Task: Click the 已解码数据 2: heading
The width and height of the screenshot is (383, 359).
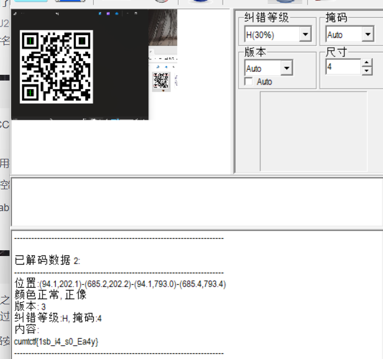Action: tap(47, 260)
